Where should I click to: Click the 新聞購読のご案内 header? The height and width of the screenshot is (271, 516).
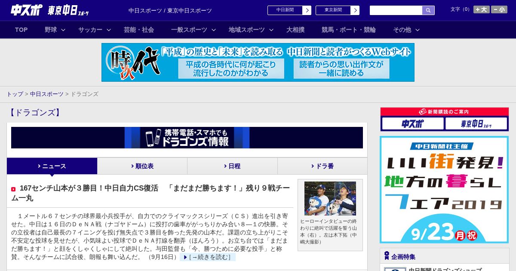click(444, 112)
